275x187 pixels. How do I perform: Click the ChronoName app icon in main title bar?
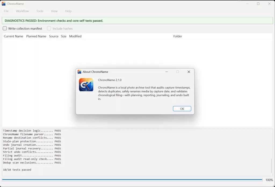coord(3,4)
